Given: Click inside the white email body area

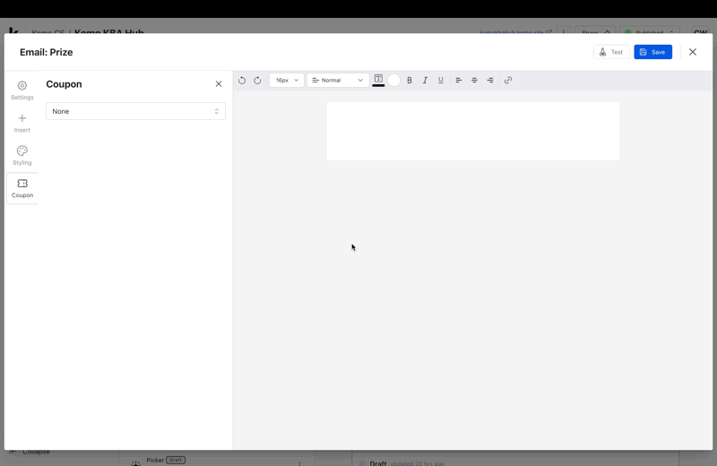Looking at the screenshot, I should [x=472, y=131].
